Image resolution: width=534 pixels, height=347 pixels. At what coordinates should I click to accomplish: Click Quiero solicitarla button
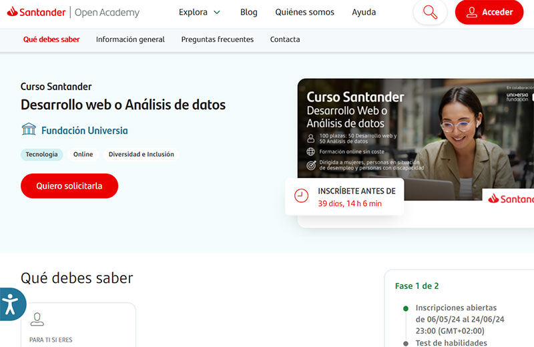coord(69,186)
